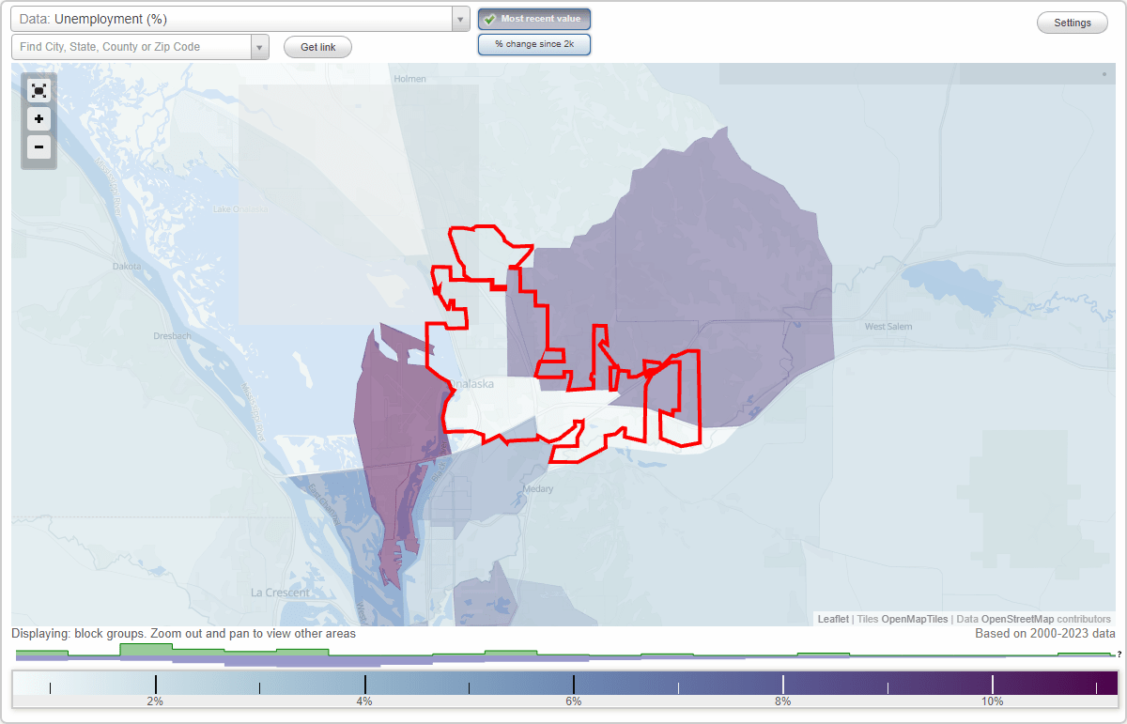The image size is (1127, 724).
Task: Open the location search dropdown arrow
Action: tap(260, 47)
